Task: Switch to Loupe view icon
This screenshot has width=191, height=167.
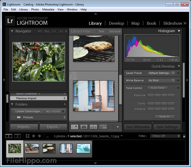Action: click(x=84, y=127)
